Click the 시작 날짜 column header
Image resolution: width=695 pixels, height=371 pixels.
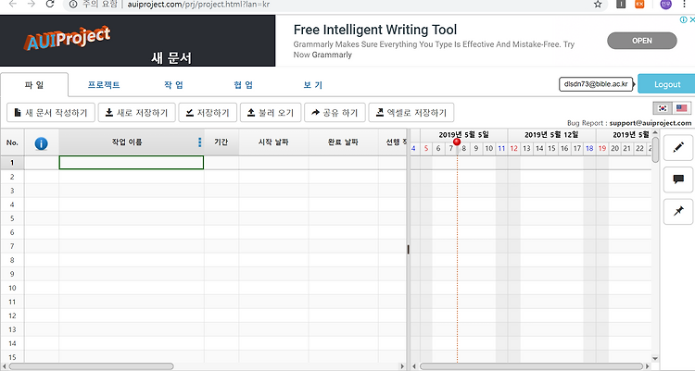coord(273,142)
